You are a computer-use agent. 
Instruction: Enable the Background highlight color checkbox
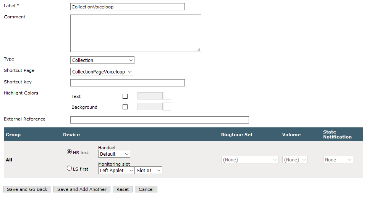[x=125, y=107]
